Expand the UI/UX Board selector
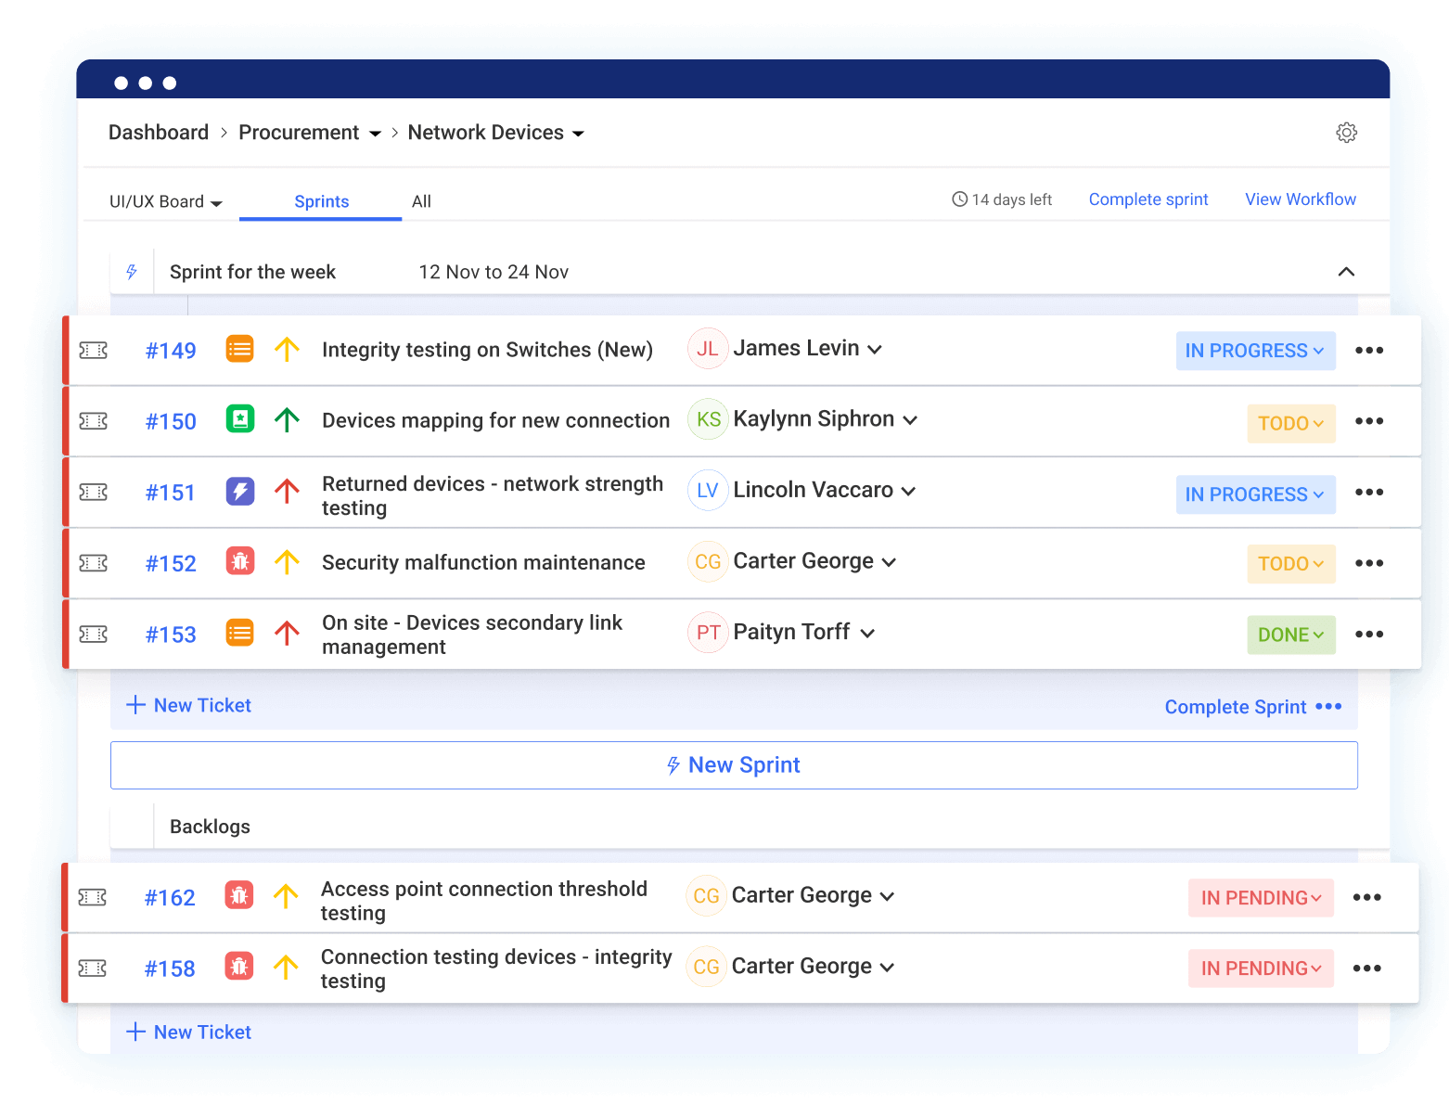This screenshot has height=1116, width=1449. (x=166, y=202)
